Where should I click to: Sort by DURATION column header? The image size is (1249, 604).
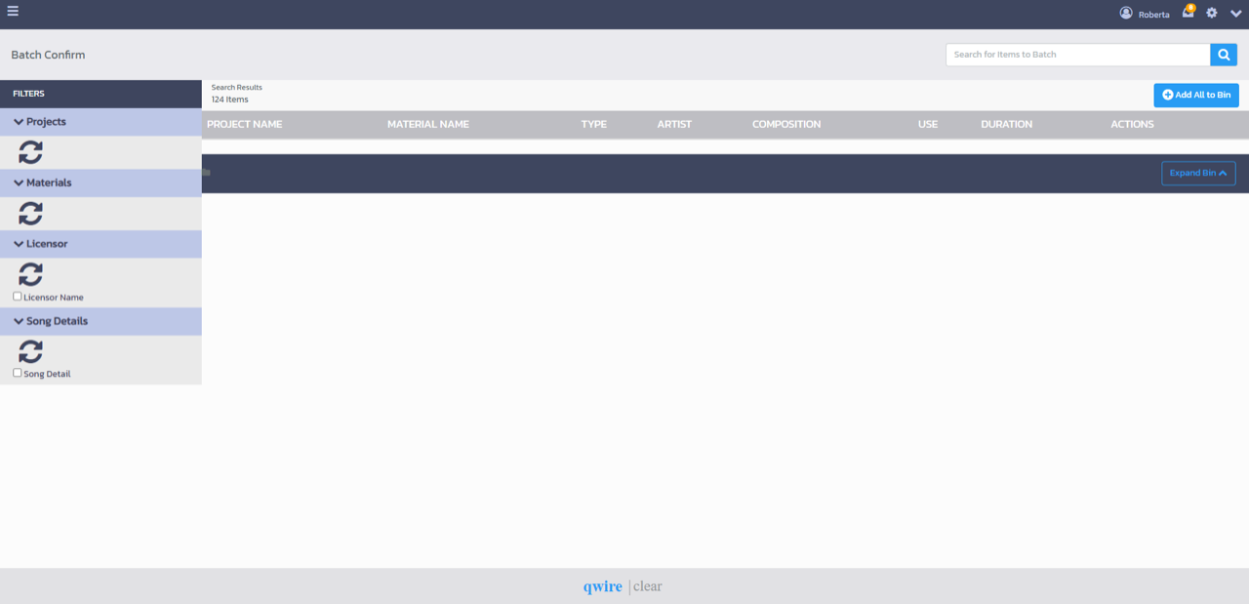pos(1006,124)
